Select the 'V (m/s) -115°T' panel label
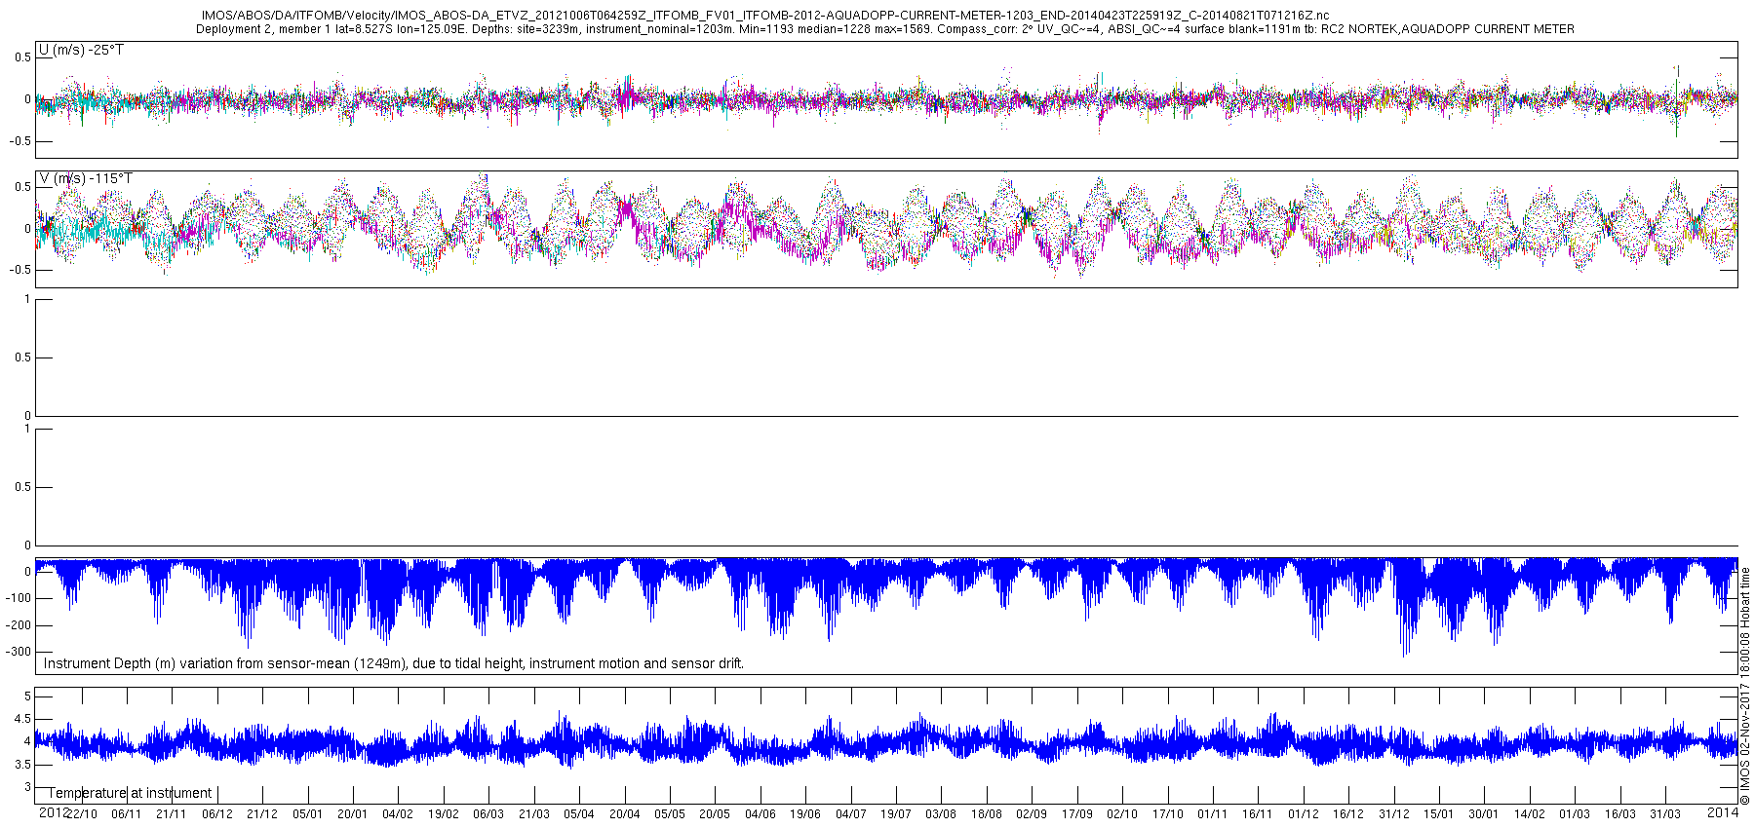 click(x=86, y=178)
